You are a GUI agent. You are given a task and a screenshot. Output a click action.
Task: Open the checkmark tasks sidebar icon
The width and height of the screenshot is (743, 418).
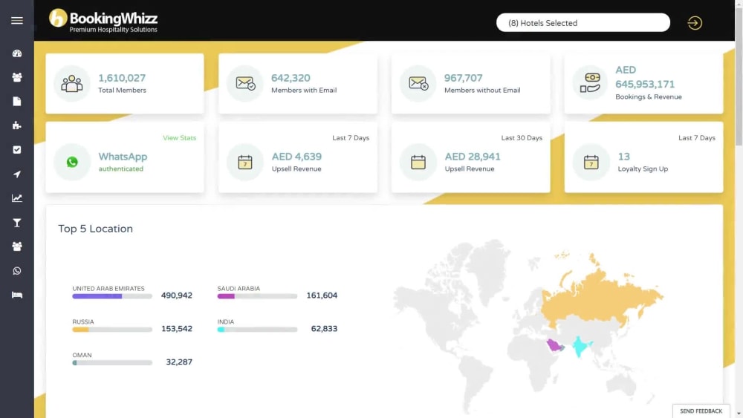point(17,149)
